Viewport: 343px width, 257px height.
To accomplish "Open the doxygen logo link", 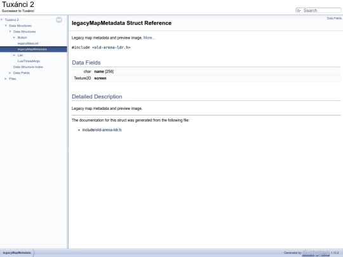I will click(x=316, y=253).
